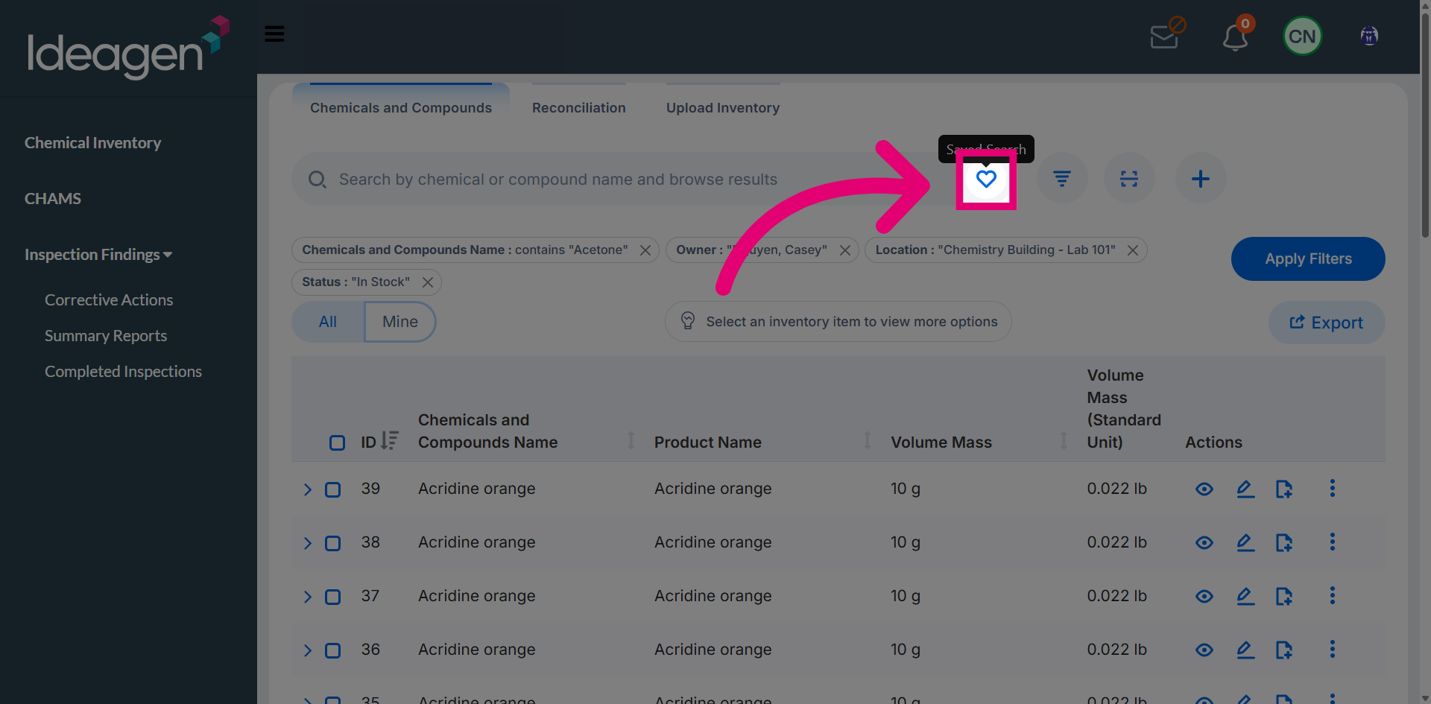
Task: Collapse the Inspection Findings menu
Action: click(98, 255)
